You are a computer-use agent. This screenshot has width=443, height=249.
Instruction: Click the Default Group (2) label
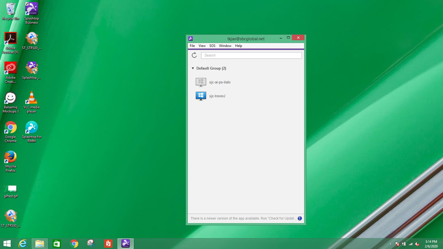211,68
